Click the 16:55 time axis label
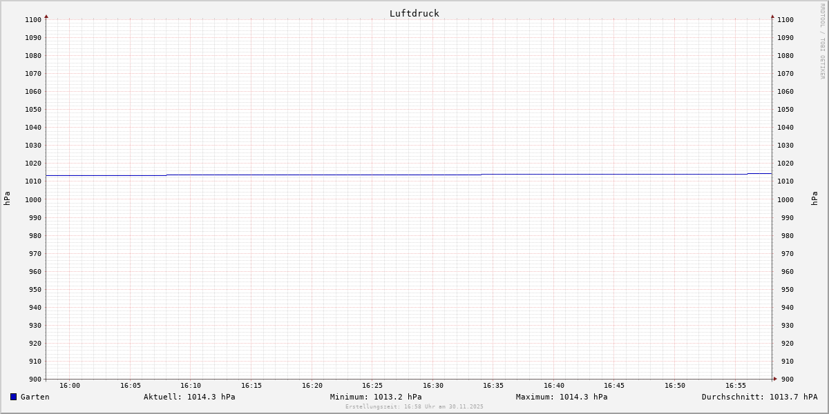 coord(736,386)
